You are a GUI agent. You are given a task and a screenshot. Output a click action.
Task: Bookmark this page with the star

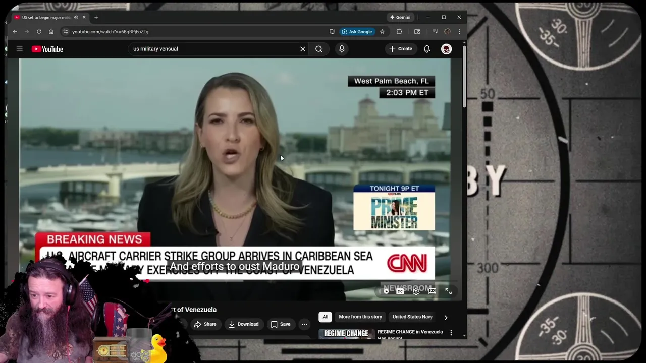tap(382, 31)
